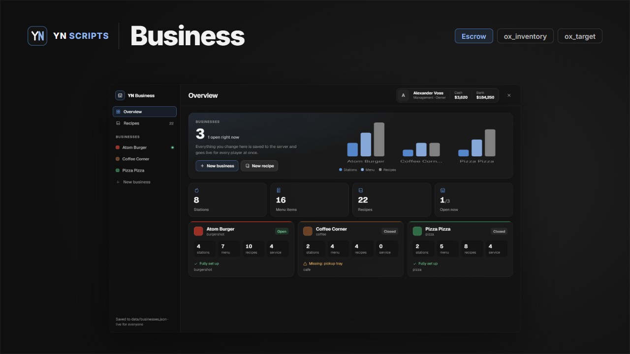Click the Recipes legend gray dot
The height and width of the screenshot is (354, 630).
pos(380,170)
